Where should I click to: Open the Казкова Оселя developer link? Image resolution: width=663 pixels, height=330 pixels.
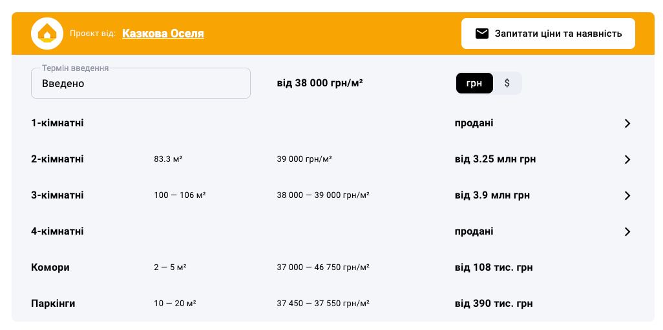tap(163, 34)
